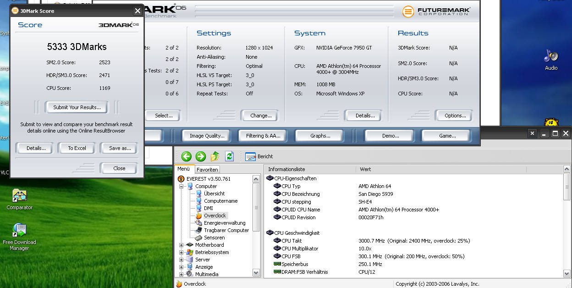Open the Audio desktop shortcut icon
Image resolution: width=572 pixels, height=288 pixels.
click(551, 56)
